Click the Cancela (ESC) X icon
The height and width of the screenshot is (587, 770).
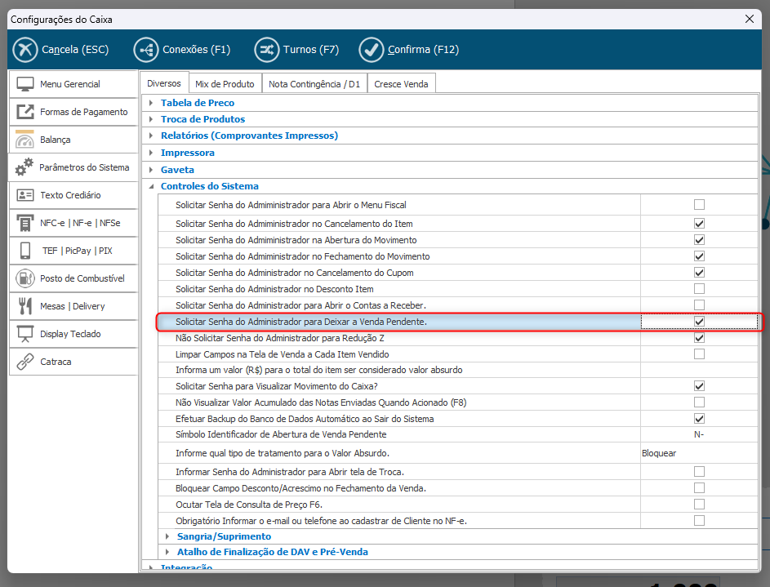coord(25,50)
